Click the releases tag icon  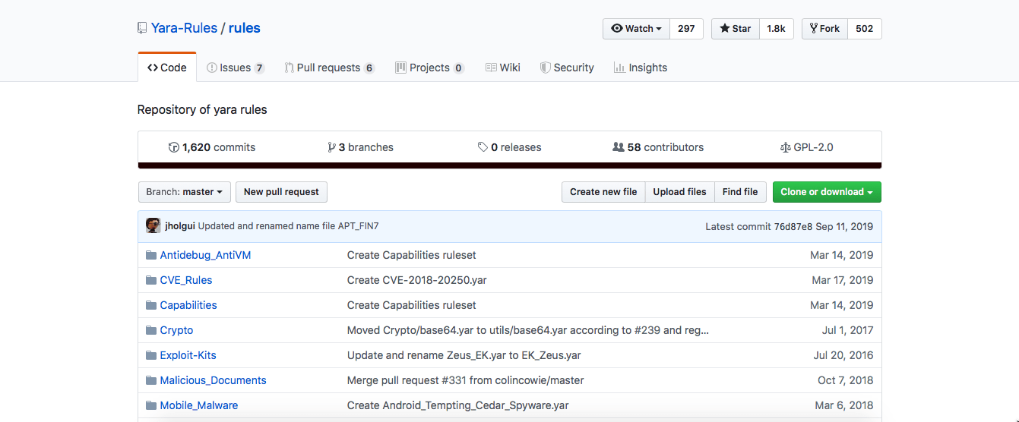[483, 147]
